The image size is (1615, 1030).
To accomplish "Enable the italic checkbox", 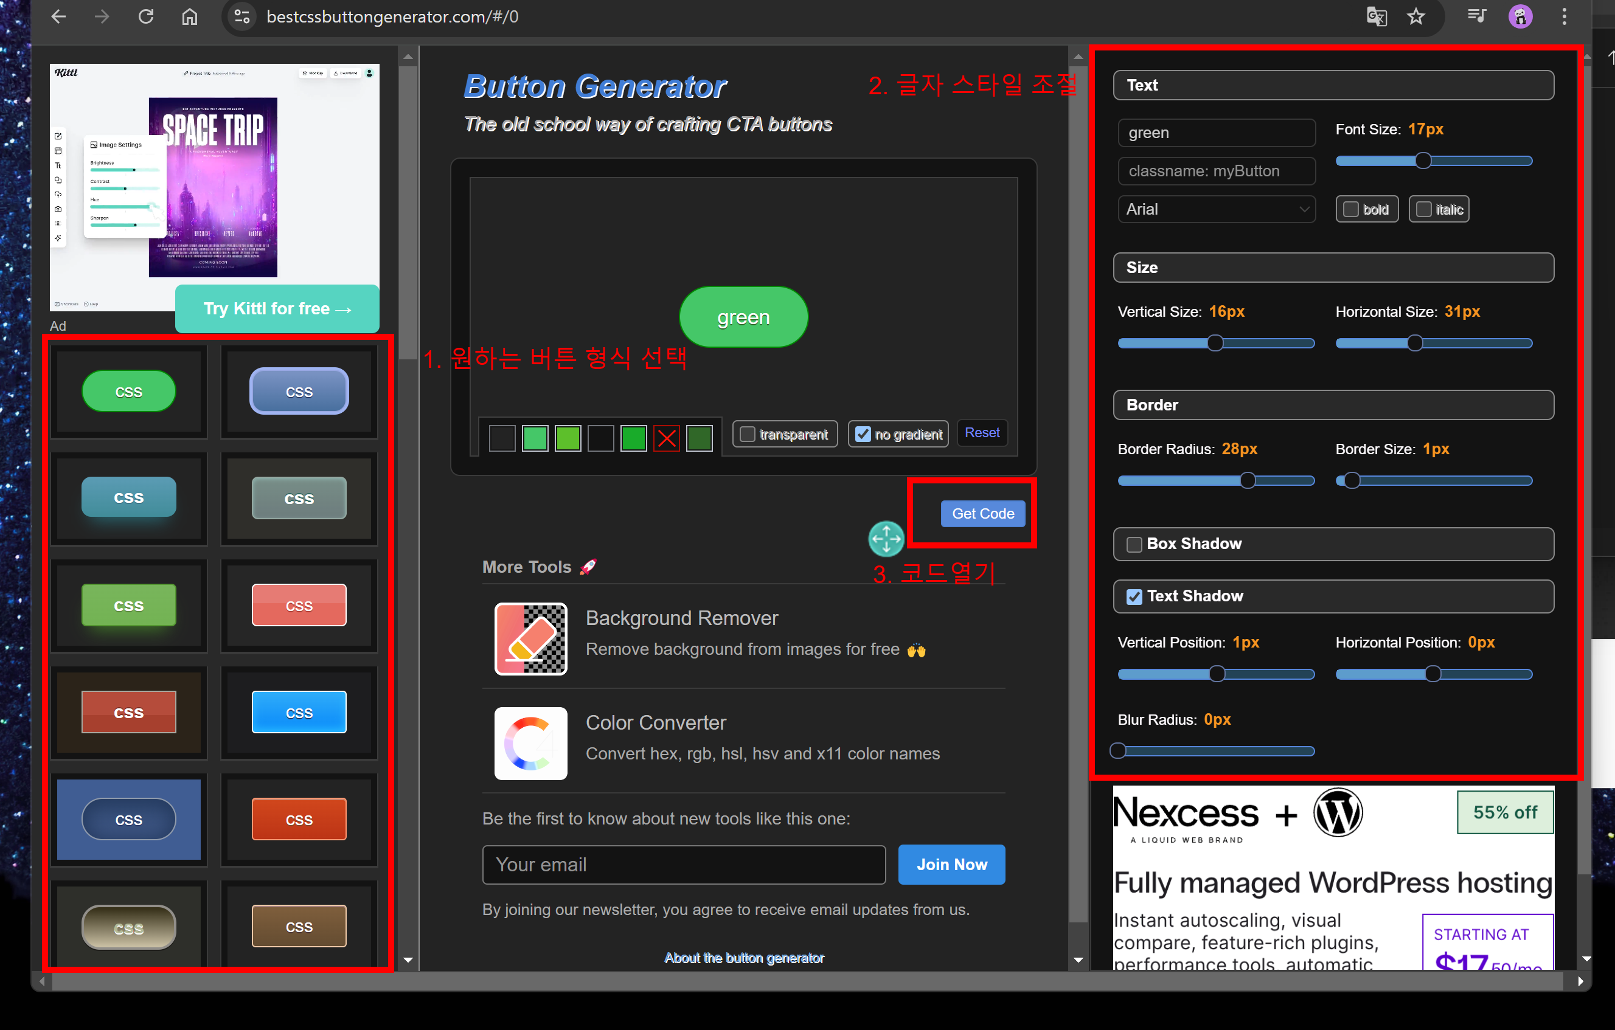I will [1424, 210].
